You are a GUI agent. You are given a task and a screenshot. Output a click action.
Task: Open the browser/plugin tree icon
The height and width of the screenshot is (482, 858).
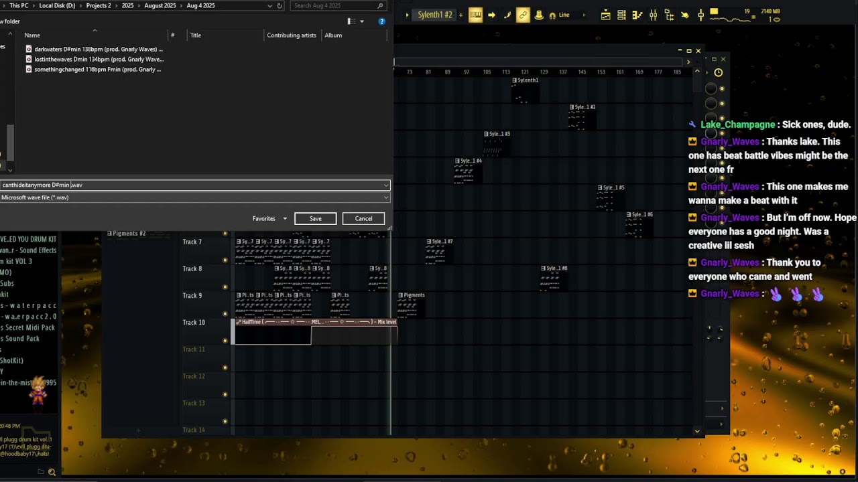(669, 15)
